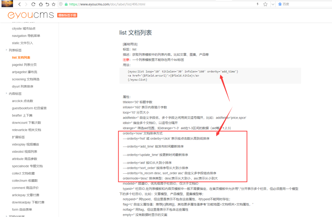Go back with the browser back arrow
The height and width of the screenshot is (217, 332).
tap(20, 4)
